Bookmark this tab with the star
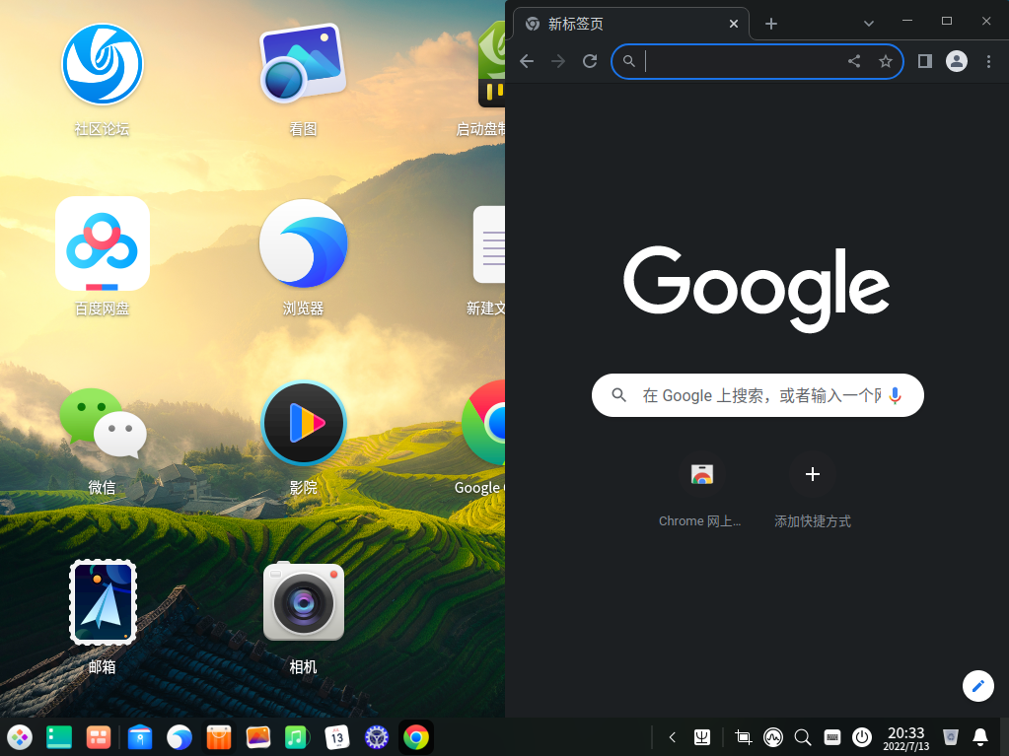Viewport: 1009px width, 756px height. (886, 61)
